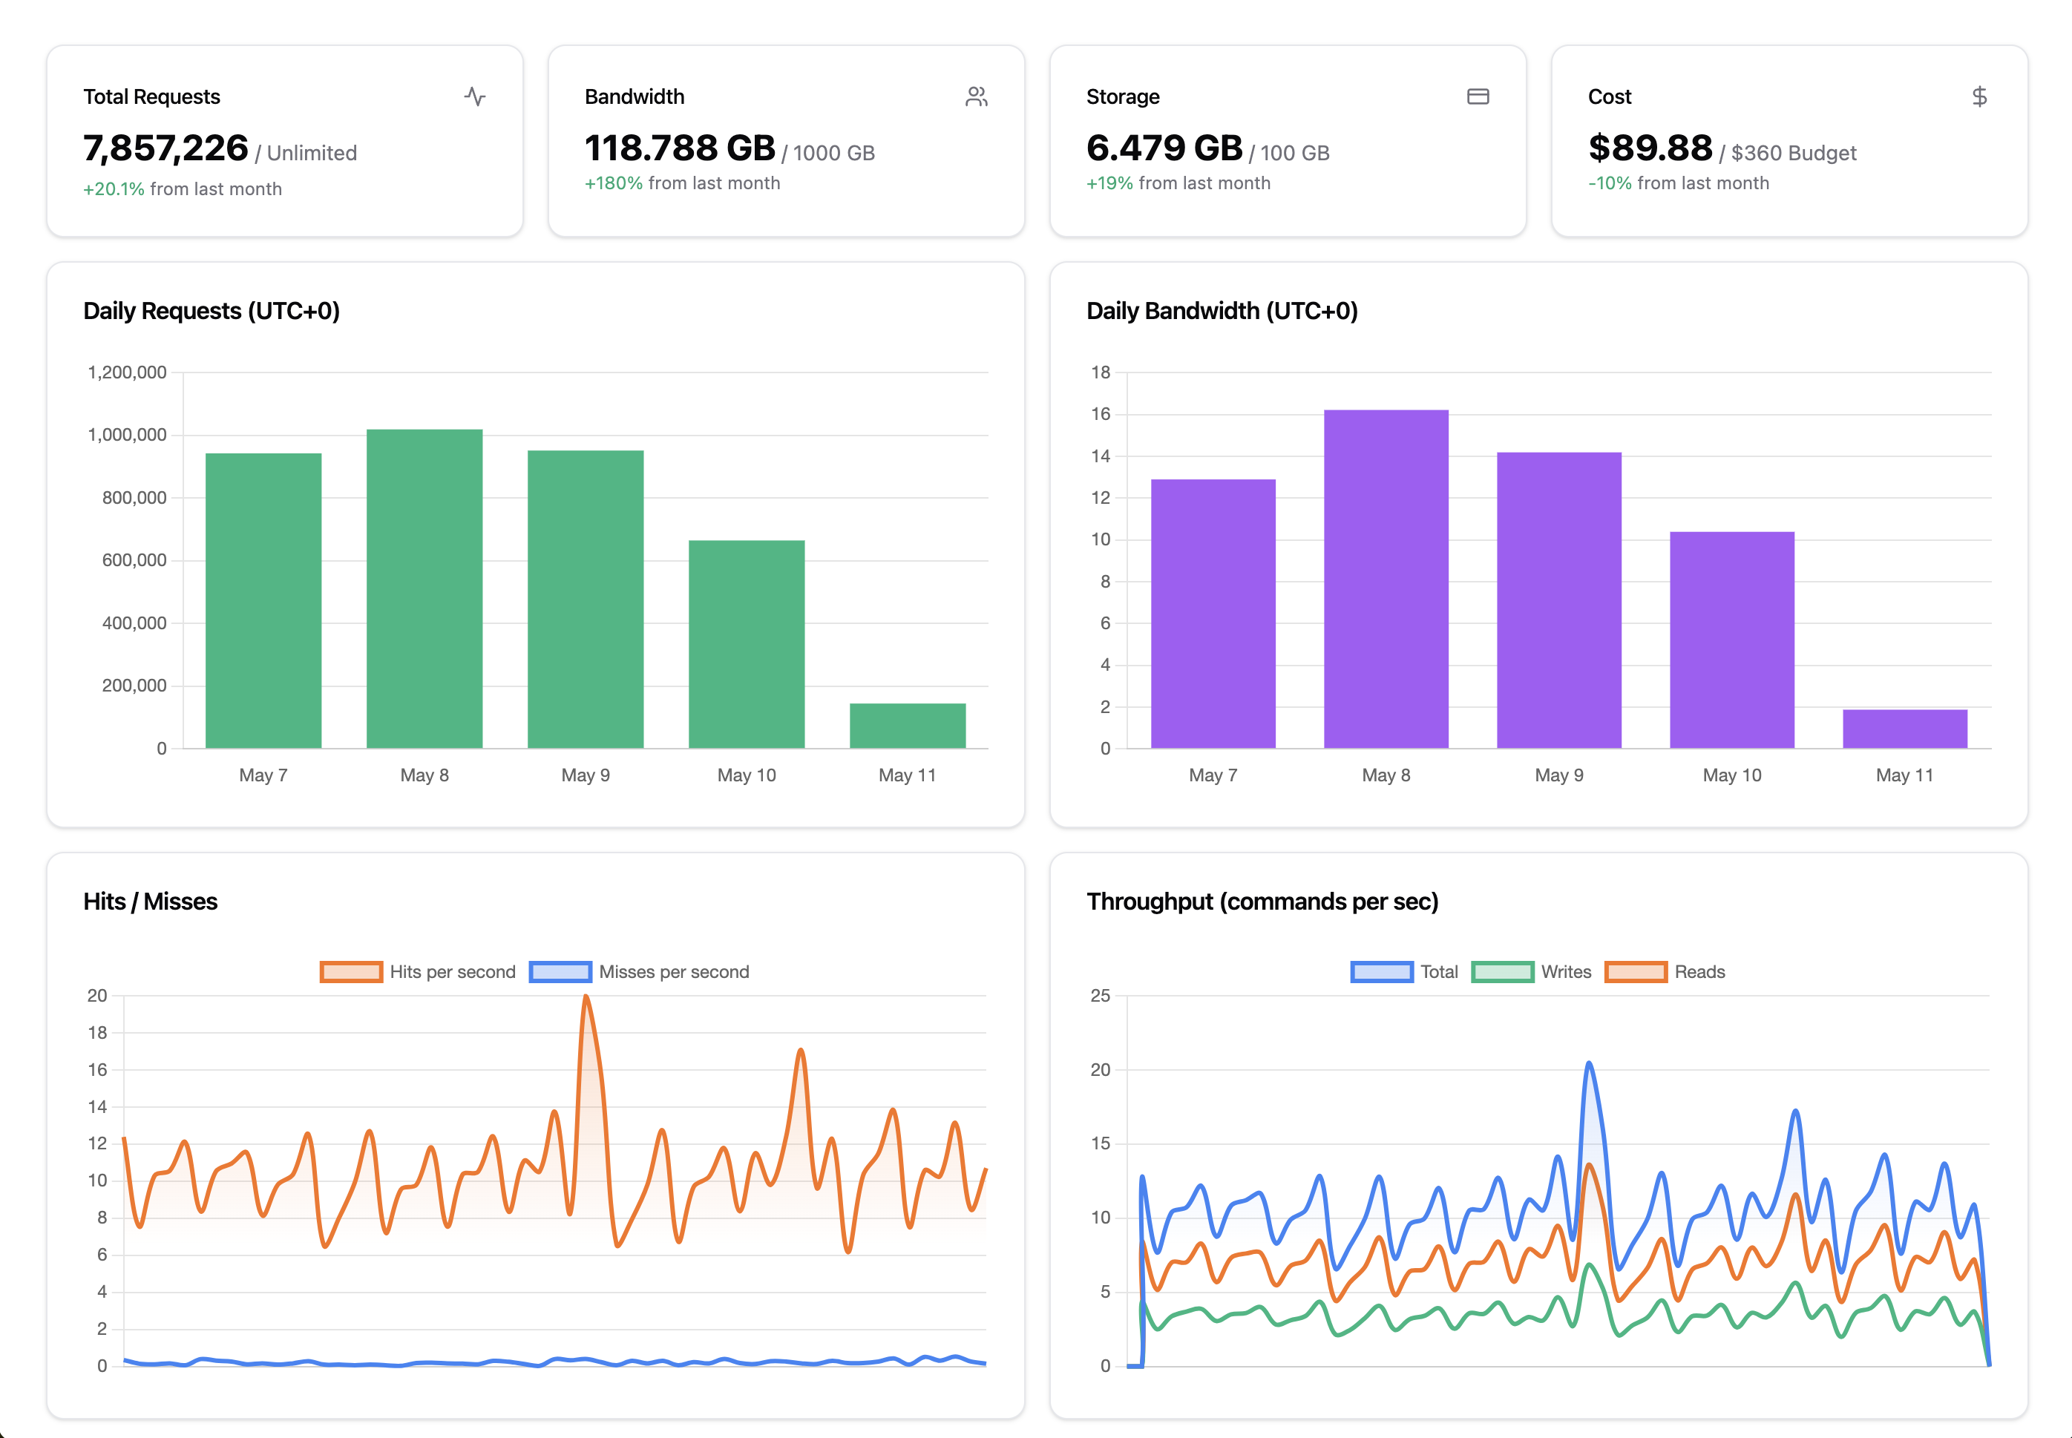This screenshot has height=1438, width=2072.
Task: Click the Throughput (commands per sec) title
Action: pyautogui.click(x=1261, y=902)
